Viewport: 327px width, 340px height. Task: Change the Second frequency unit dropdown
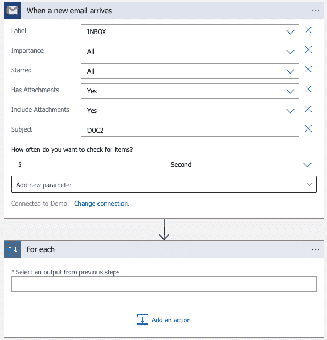pyautogui.click(x=240, y=165)
